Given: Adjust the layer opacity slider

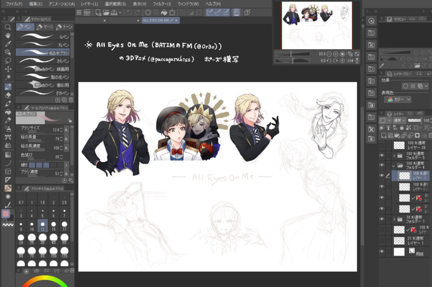Looking at the screenshot, I should (x=414, y=121).
